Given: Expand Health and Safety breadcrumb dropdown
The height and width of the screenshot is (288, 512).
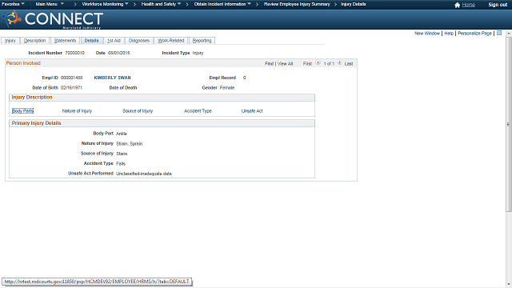Looking at the screenshot, I should click(161, 4).
